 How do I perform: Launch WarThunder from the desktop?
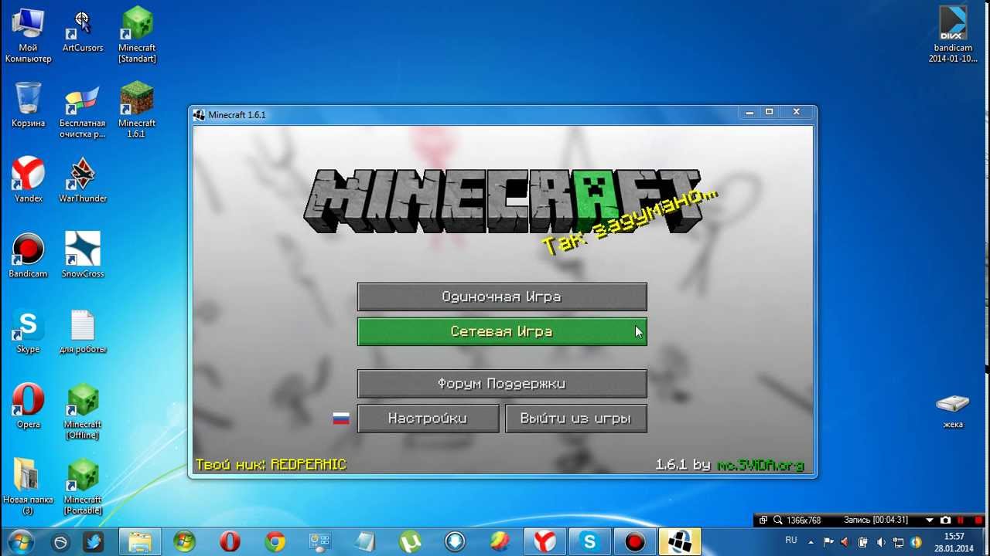[83, 180]
